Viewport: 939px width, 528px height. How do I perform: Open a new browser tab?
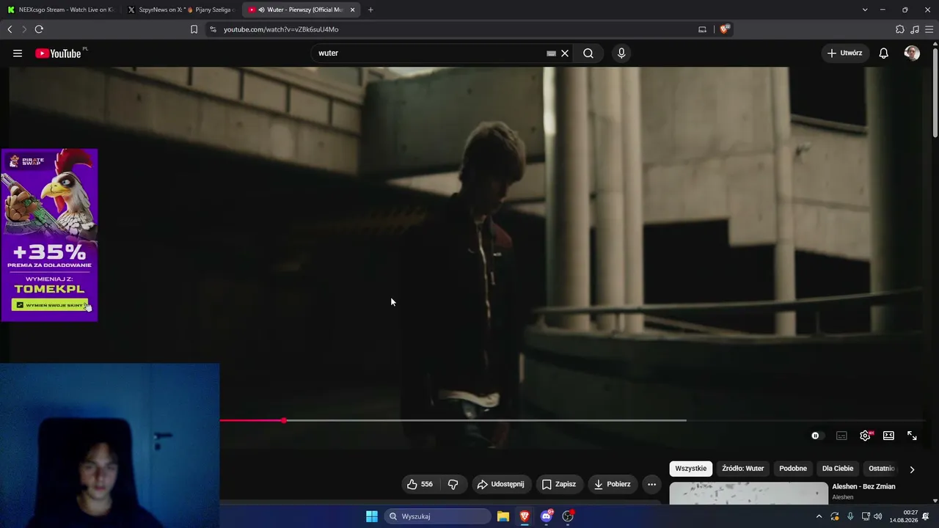tap(370, 10)
